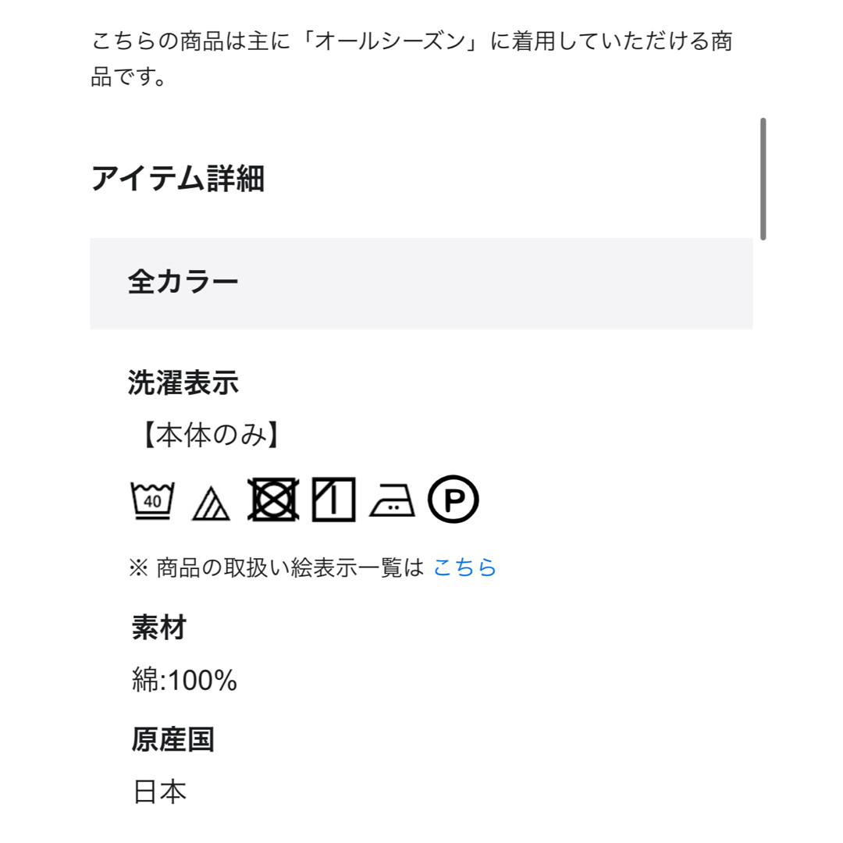Viewport: 843px width, 843px height.
Task: Open the こちら care symbol list link
Action: pos(464,567)
